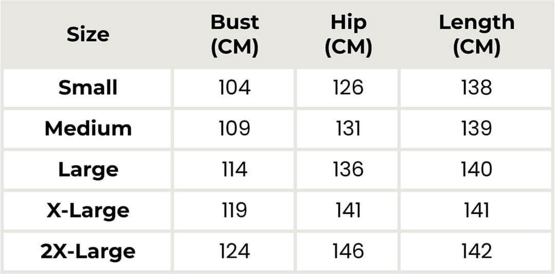Select the Medium size row label

coord(88,129)
